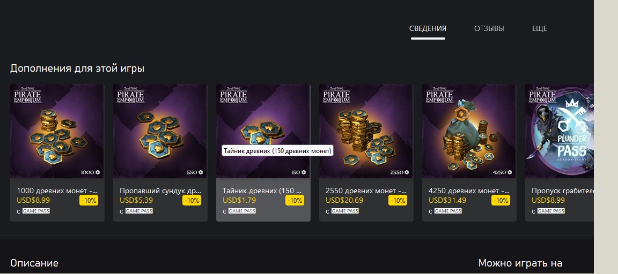Viewport: 618px width, 274px height.
Task: Open the ЕЩЕ tab
Action: click(539, 28)
